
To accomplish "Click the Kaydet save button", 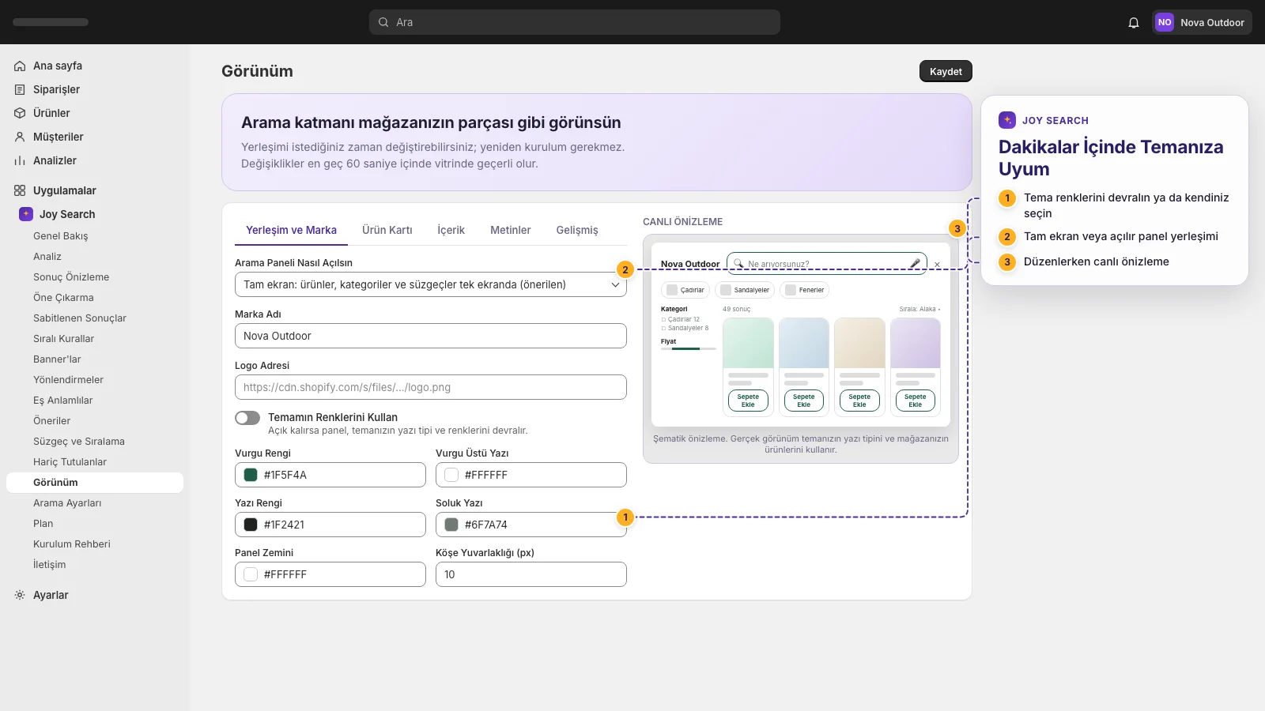I will 946,71.
